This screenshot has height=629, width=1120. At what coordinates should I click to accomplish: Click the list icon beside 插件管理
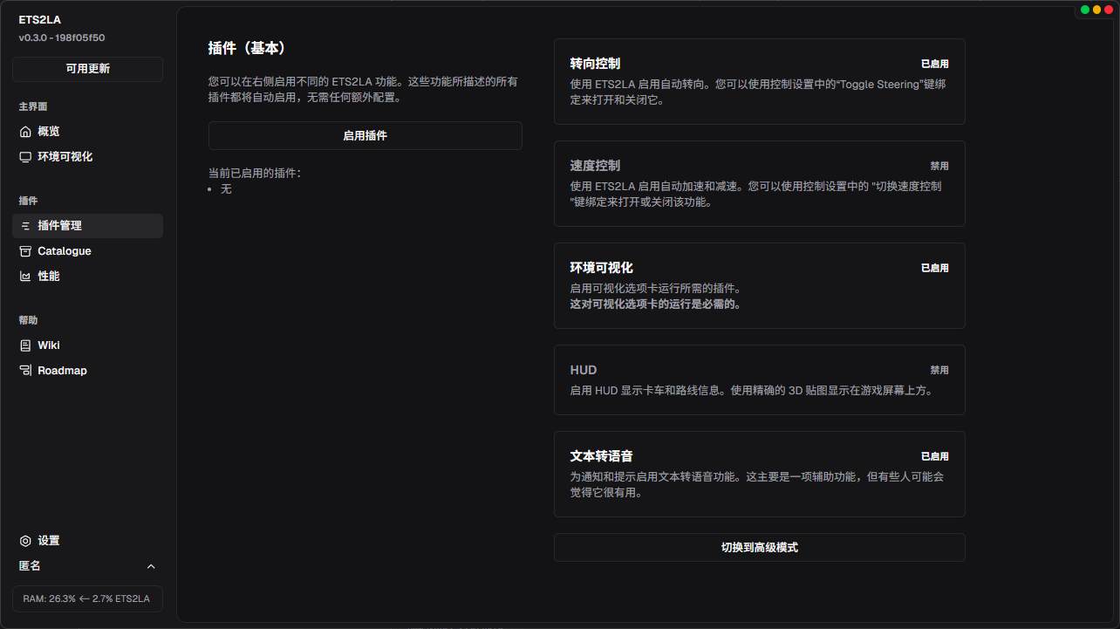25,226
